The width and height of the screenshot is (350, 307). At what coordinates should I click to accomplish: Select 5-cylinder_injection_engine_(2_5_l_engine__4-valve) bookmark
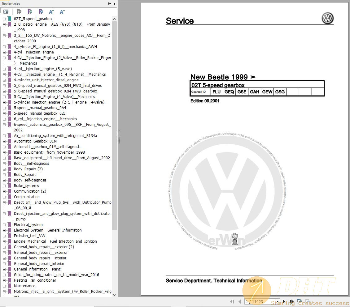[x=59, y=102]
